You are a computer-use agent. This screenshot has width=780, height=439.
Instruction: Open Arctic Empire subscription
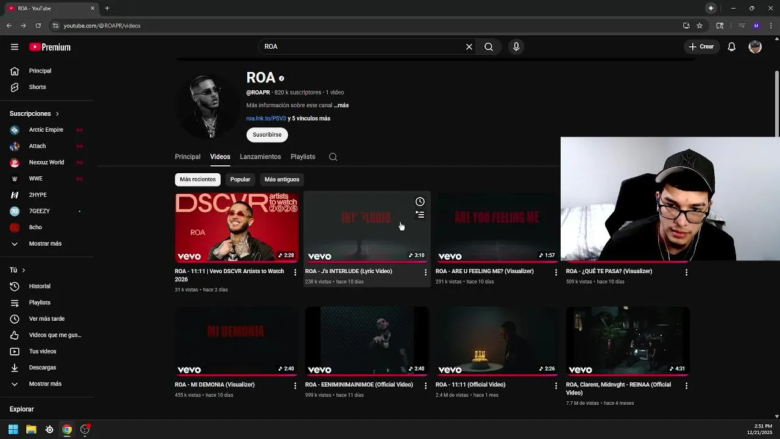(x=47, y=130)
